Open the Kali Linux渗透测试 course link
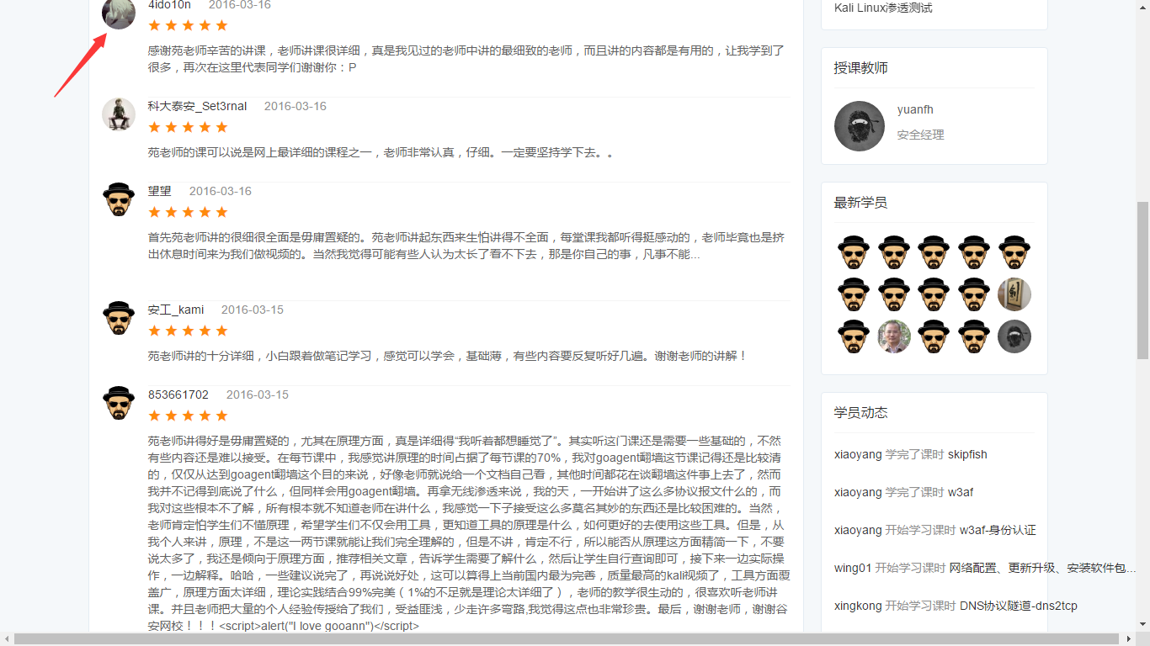 pos(883,8)
